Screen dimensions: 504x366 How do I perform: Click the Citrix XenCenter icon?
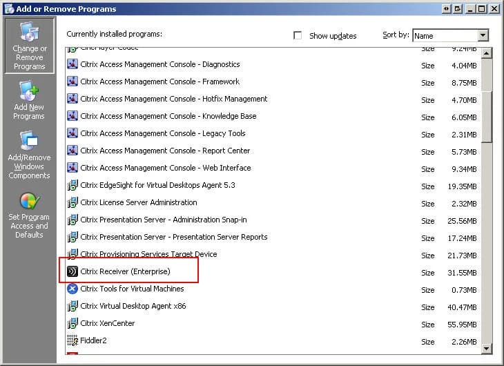tap(72, 323)
